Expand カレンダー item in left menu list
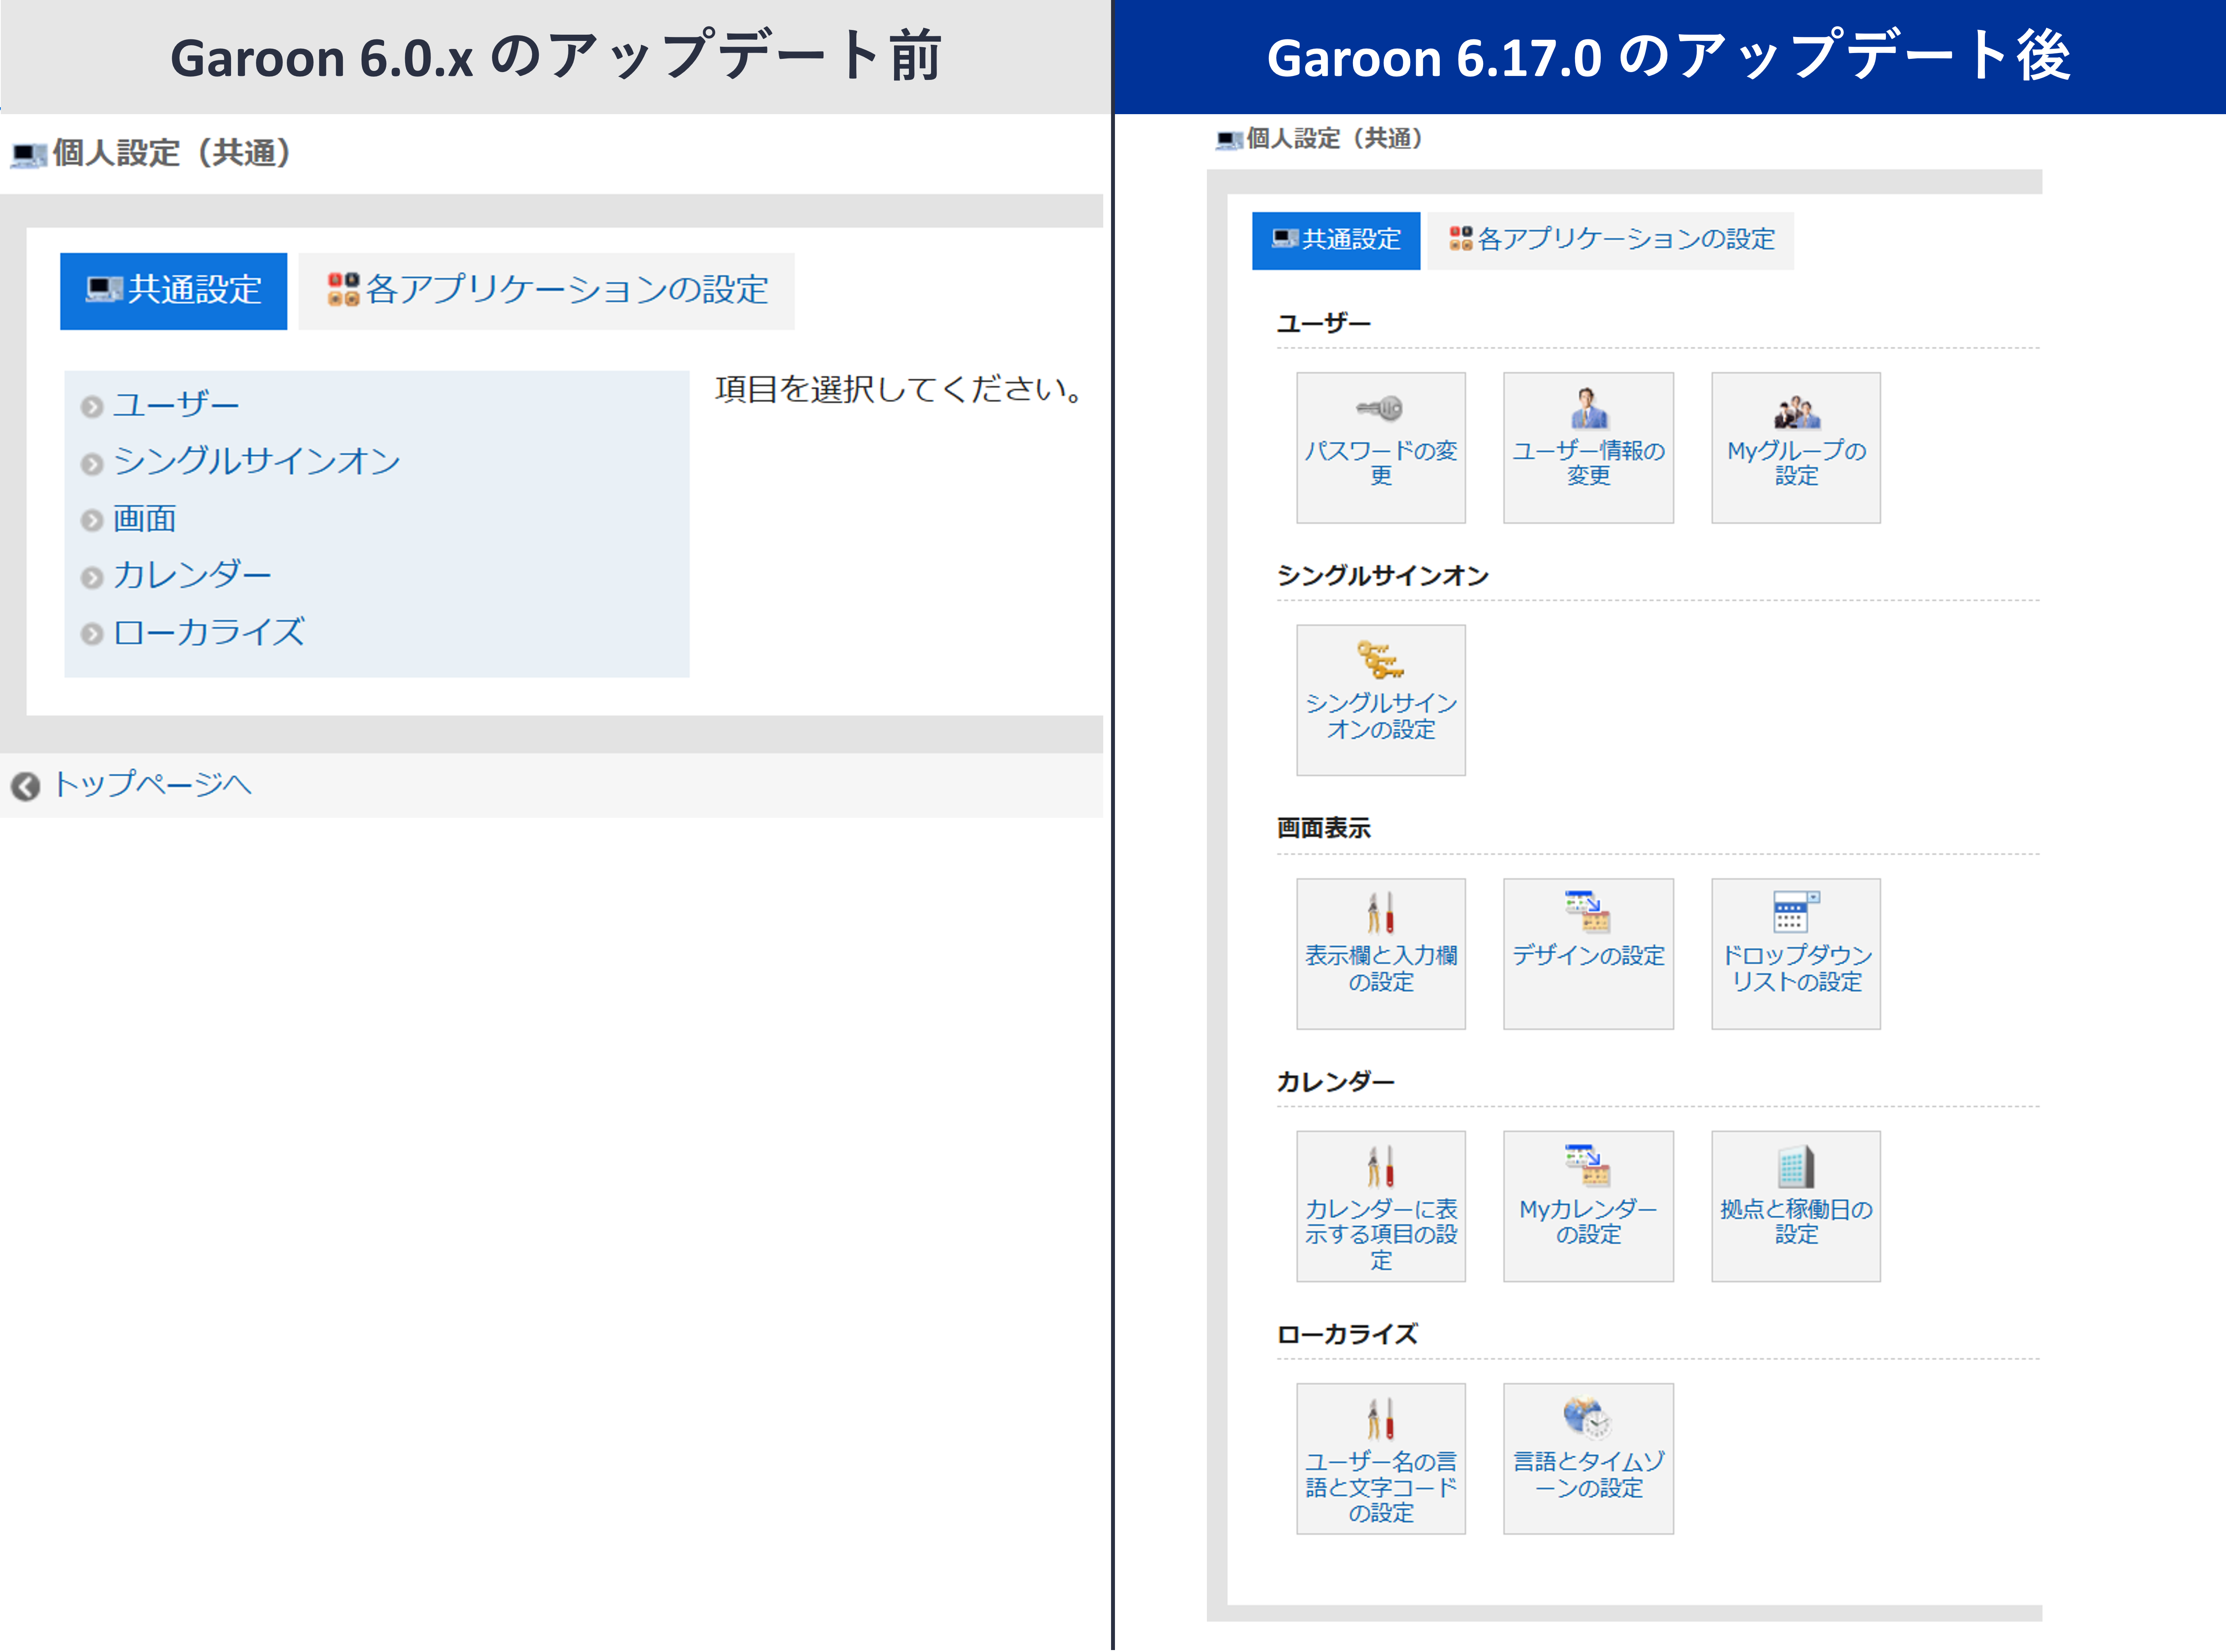This screenshot has height=1652, width=2226. pos(192,575)
